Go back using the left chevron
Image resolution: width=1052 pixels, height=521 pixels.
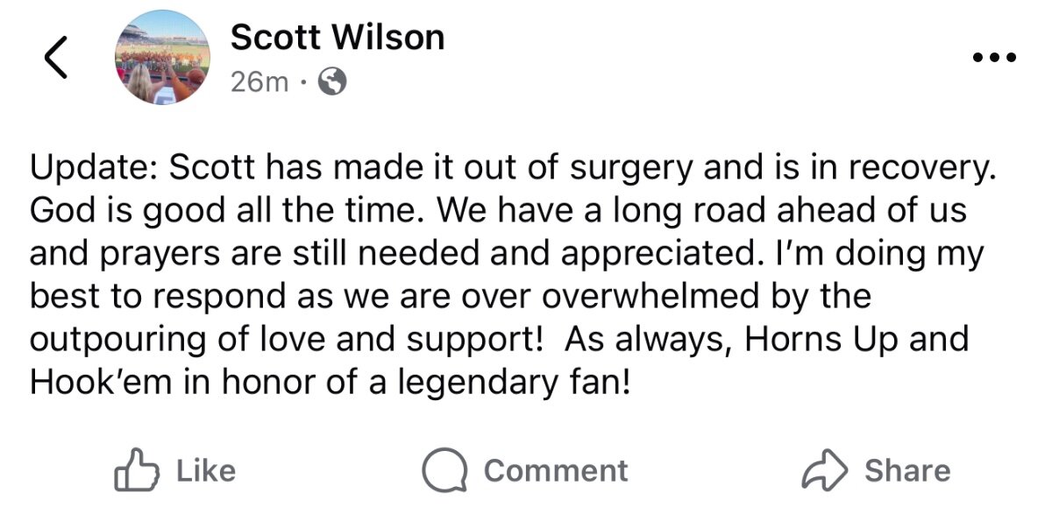[x=55, y=59]
